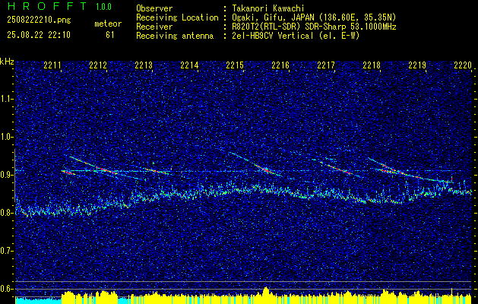The width and height of the screenshot is (478, 304).
Task: Click the R820T2(RTL-SDR) receiver text
Action: pos(314,27)
